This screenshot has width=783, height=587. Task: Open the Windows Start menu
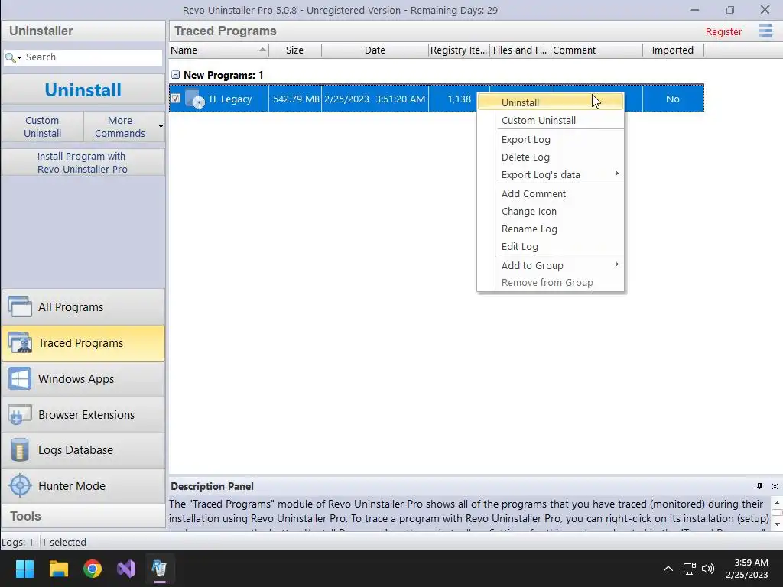(x=24, y=569)
